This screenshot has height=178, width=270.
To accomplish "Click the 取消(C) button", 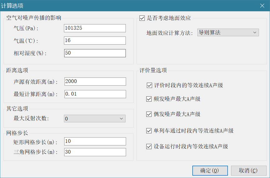I will coord(248,171).
